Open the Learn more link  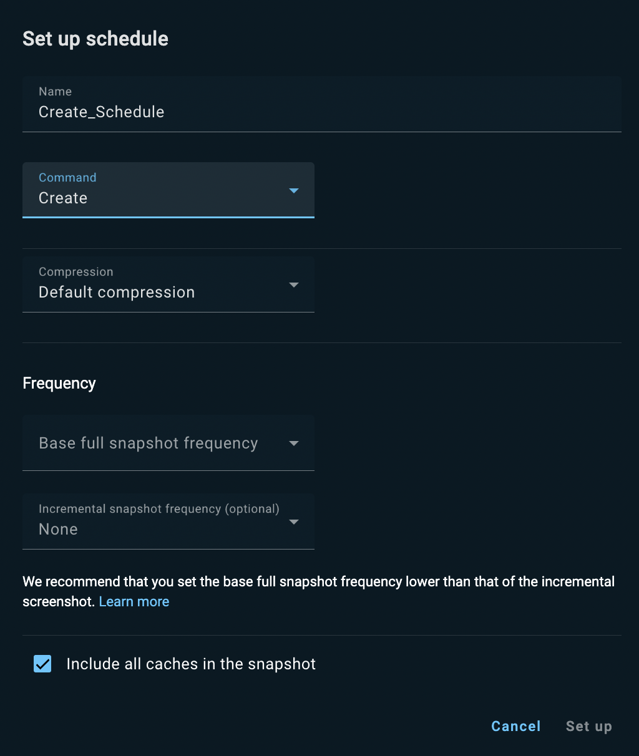pos(134,601)
